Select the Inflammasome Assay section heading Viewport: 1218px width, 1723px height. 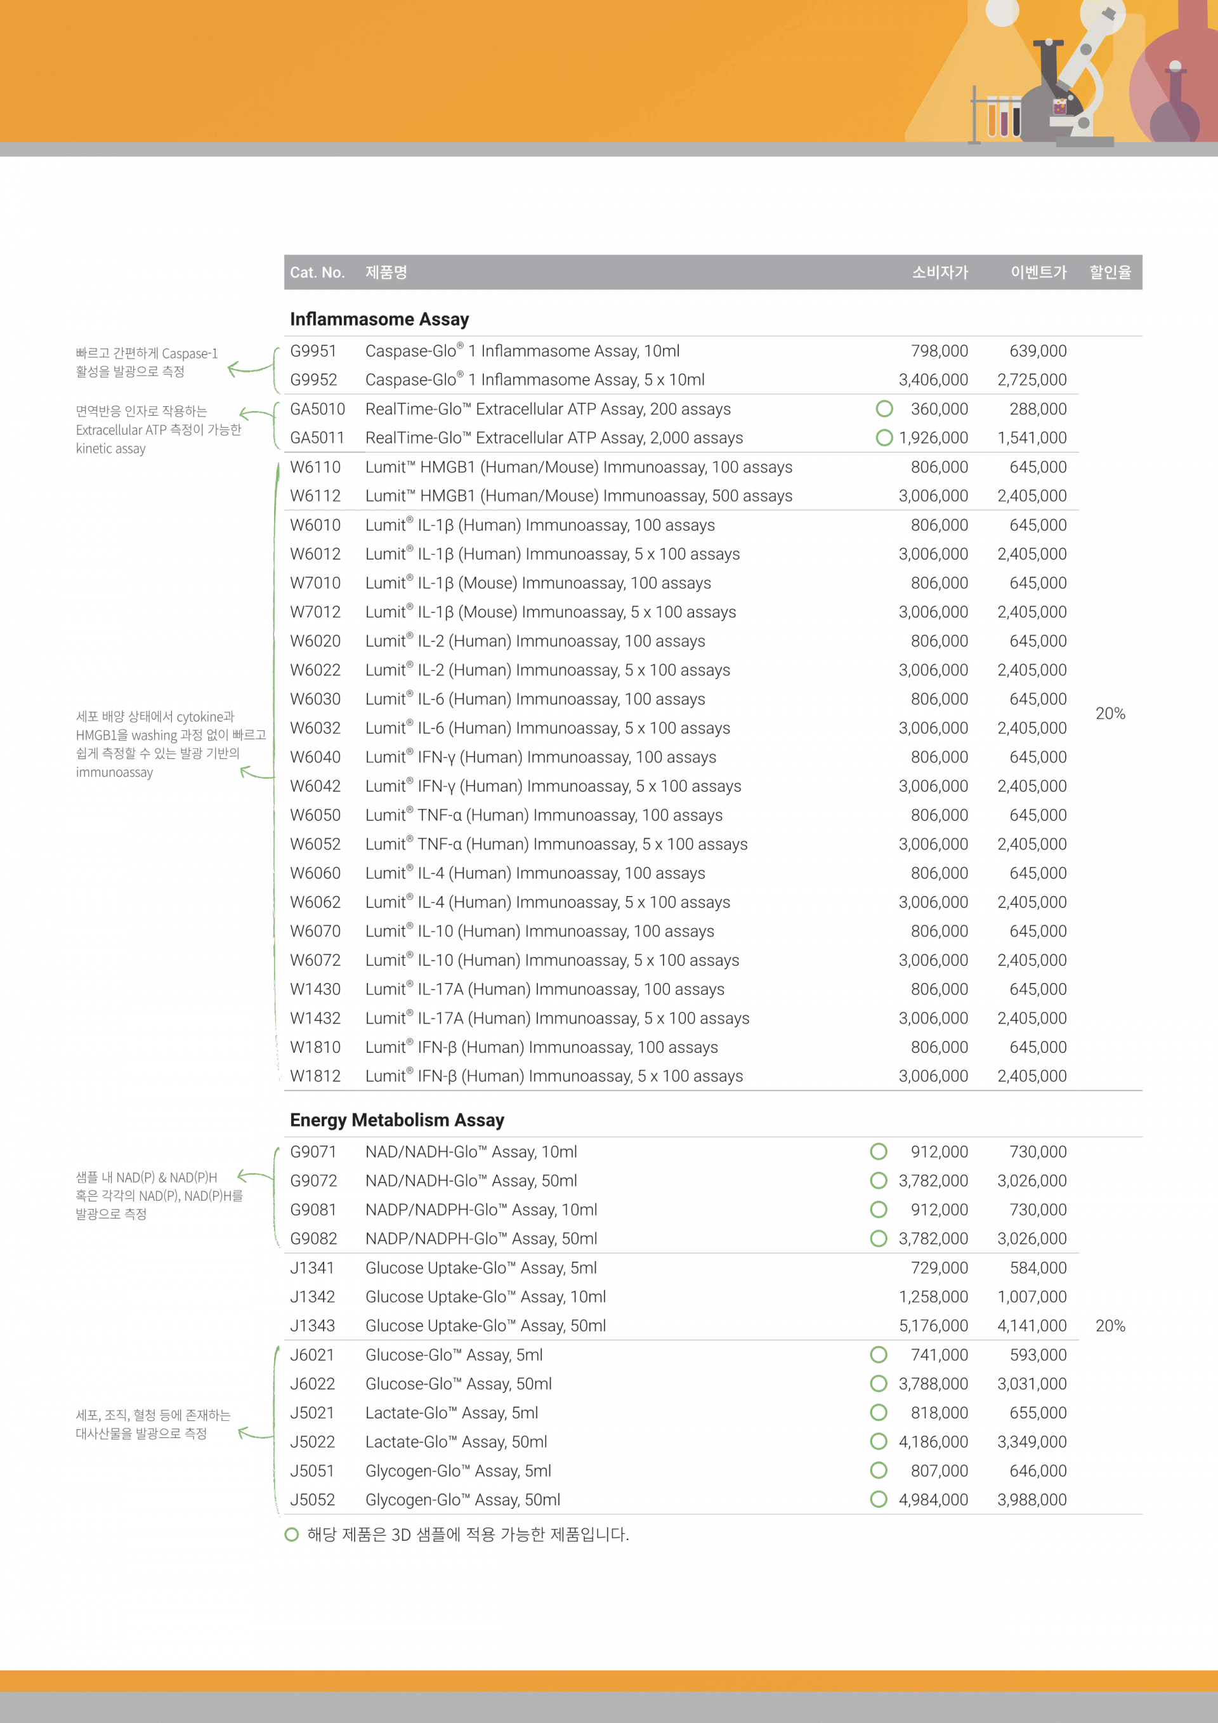click(379, 320)
